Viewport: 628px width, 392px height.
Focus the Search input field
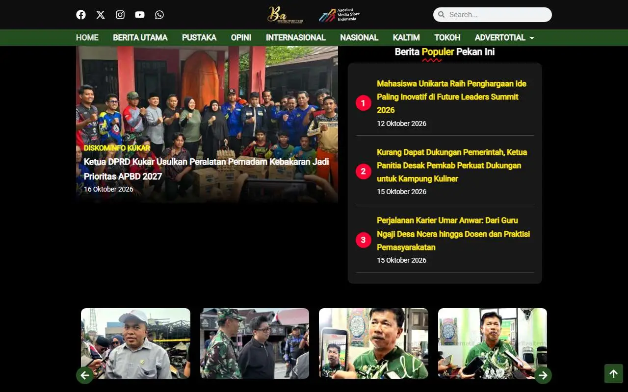[x=493, y=15]
